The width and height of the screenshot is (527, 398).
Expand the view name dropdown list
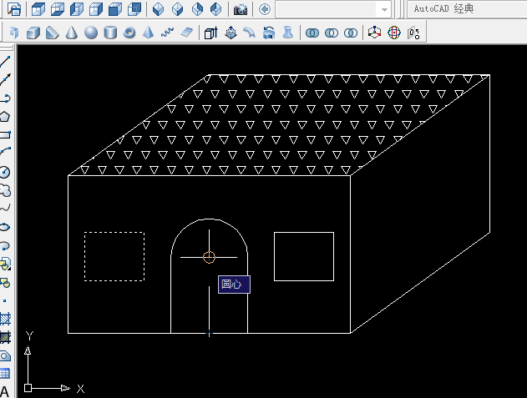pos(383,10)
